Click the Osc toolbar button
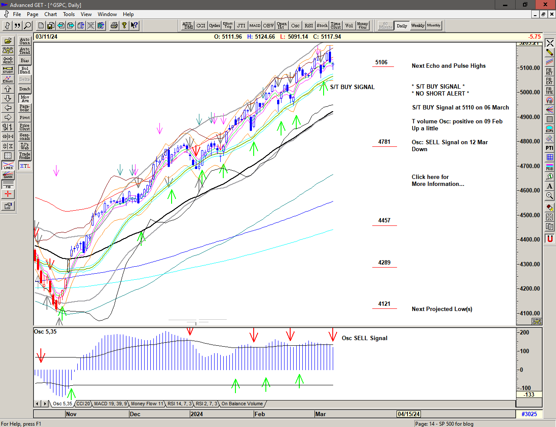556x427 pixels. point(295,26)
